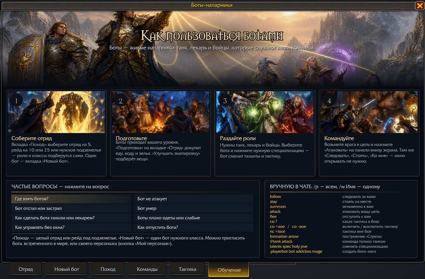
Task: Click the step 2 campfire «Подготовьте» picture
Action: coord(161,112)
